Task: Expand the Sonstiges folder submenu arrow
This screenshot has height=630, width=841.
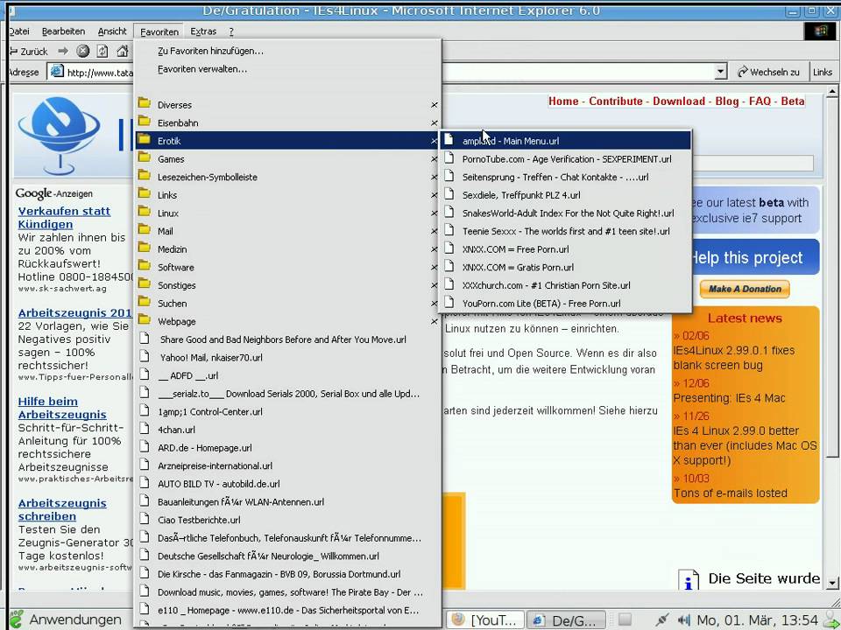Action: (434, 285)
